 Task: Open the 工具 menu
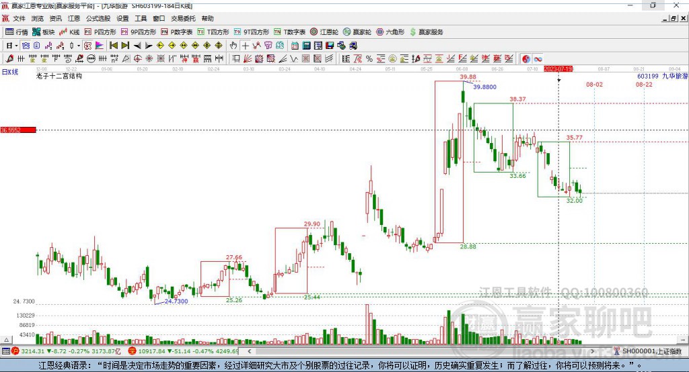point(141,18)
